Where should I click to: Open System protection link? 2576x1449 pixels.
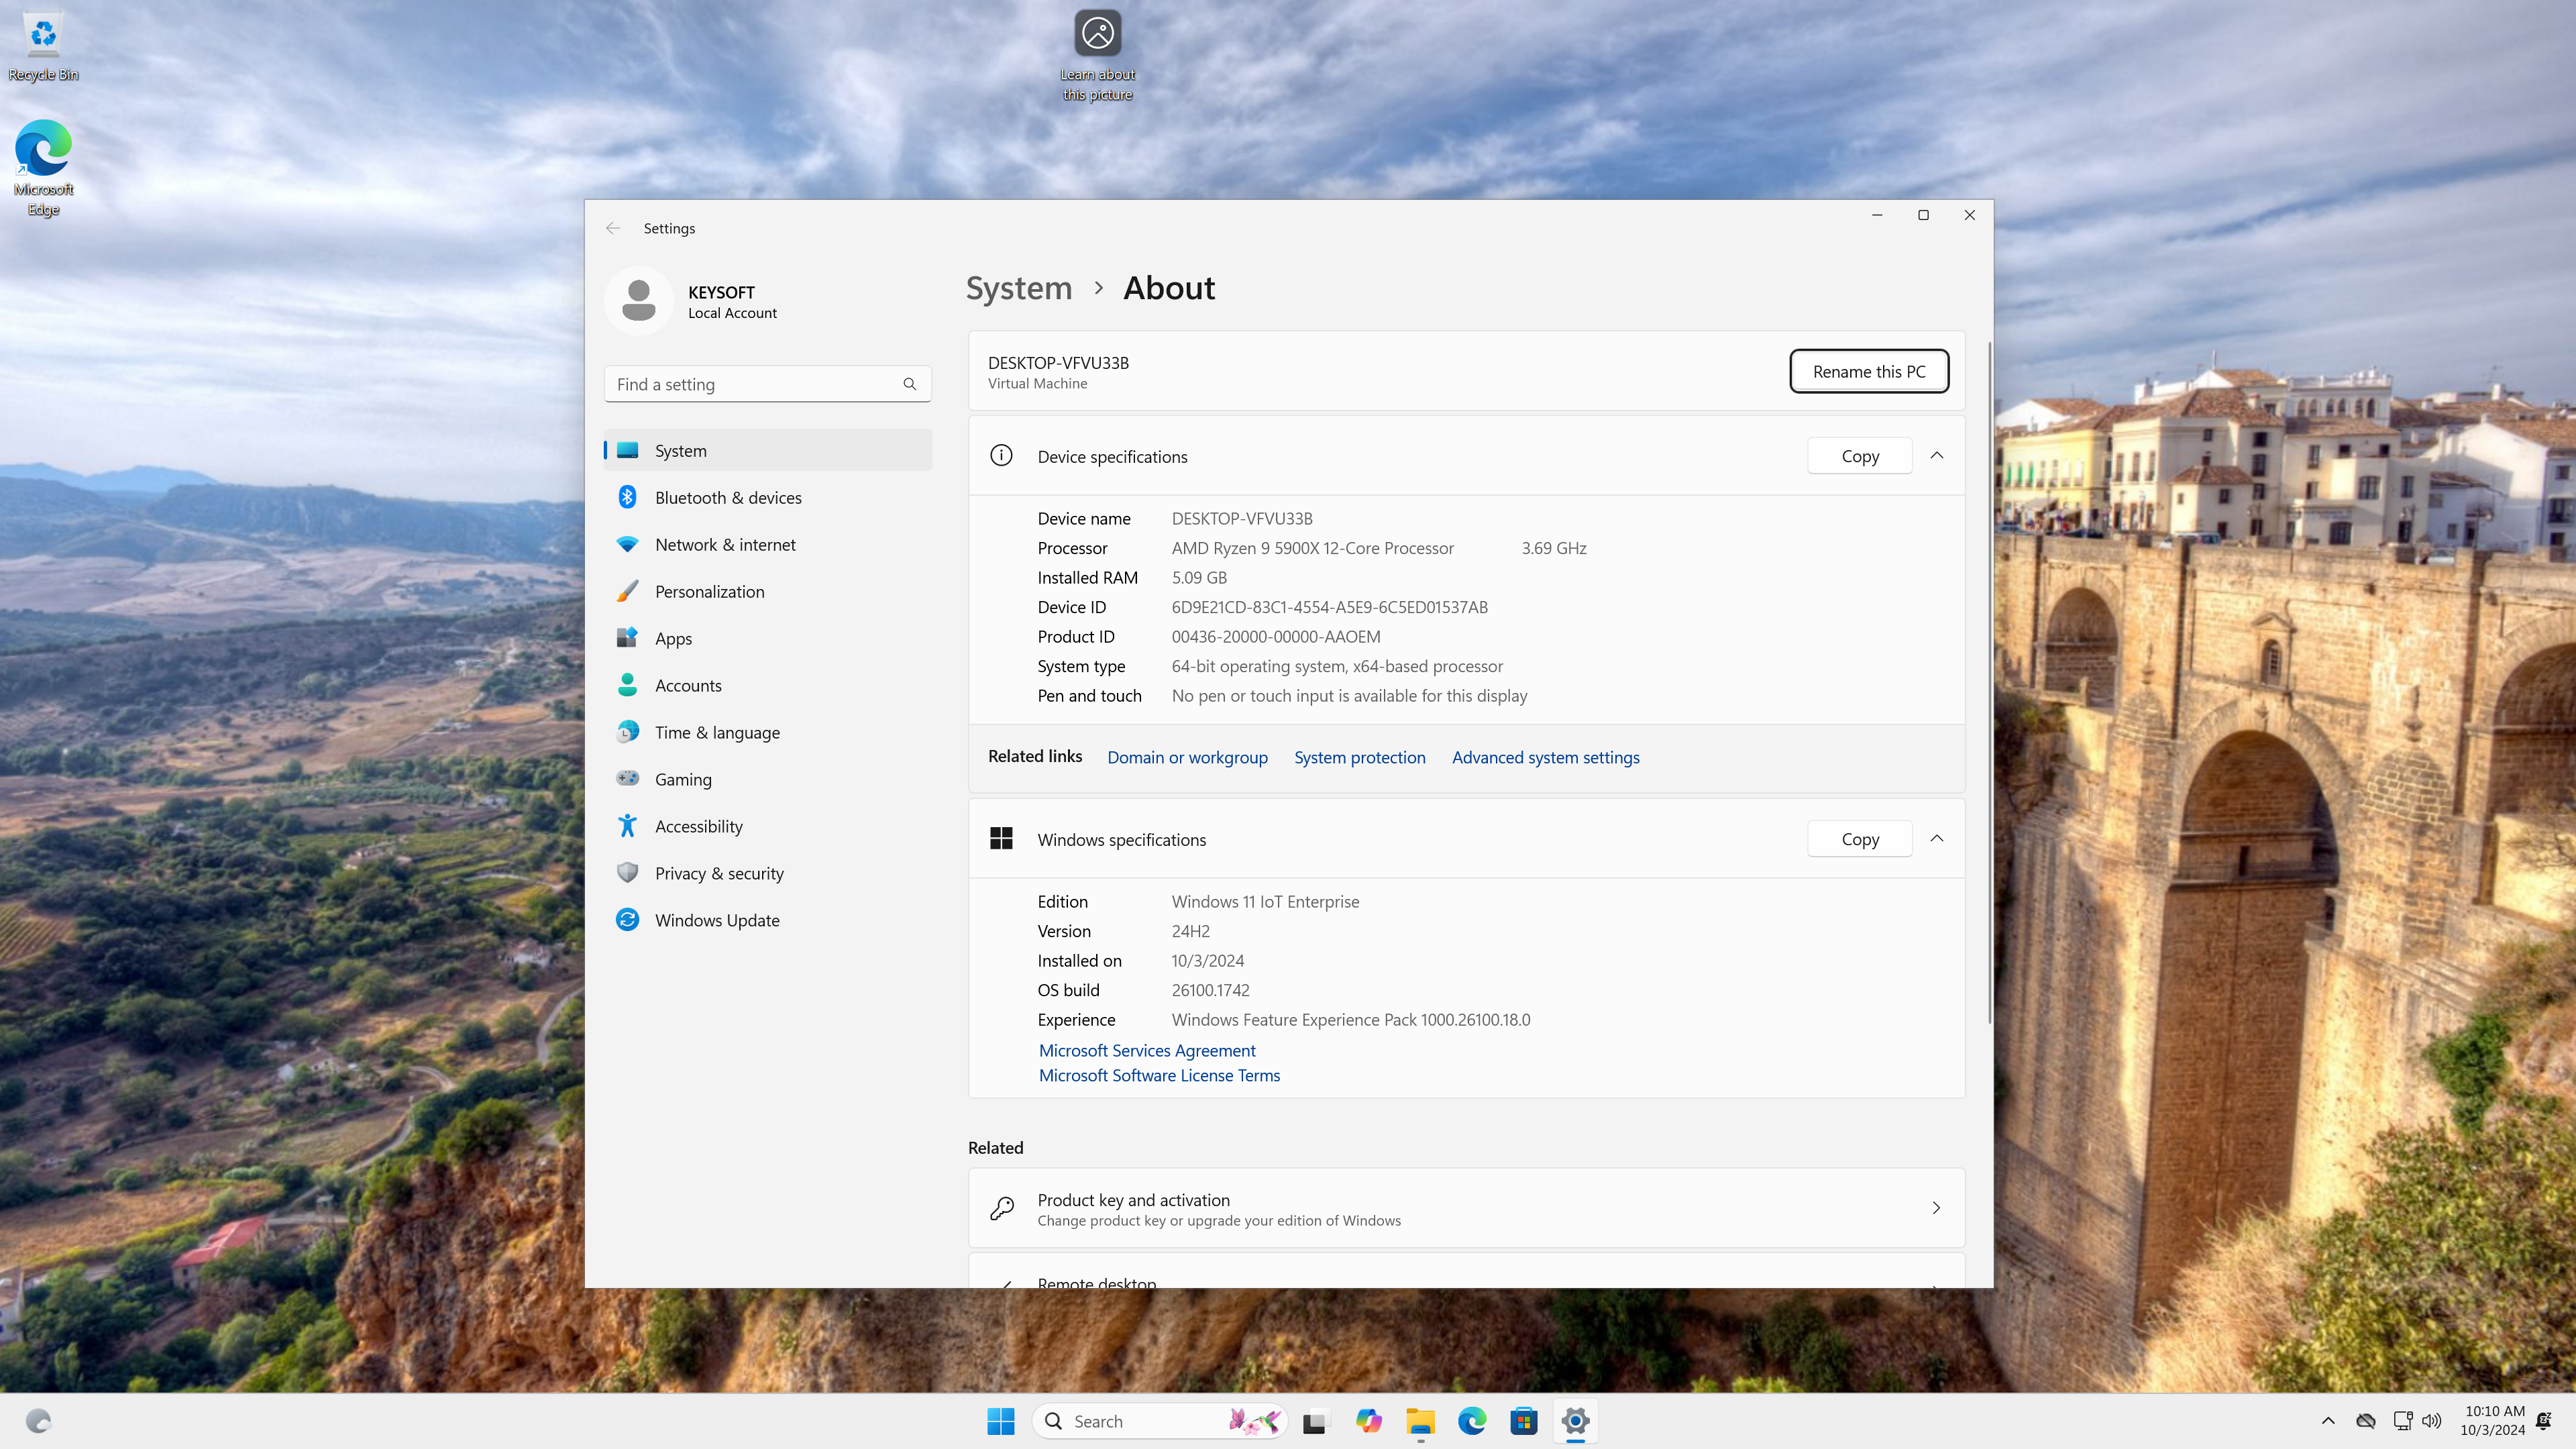pos(1359,757)
